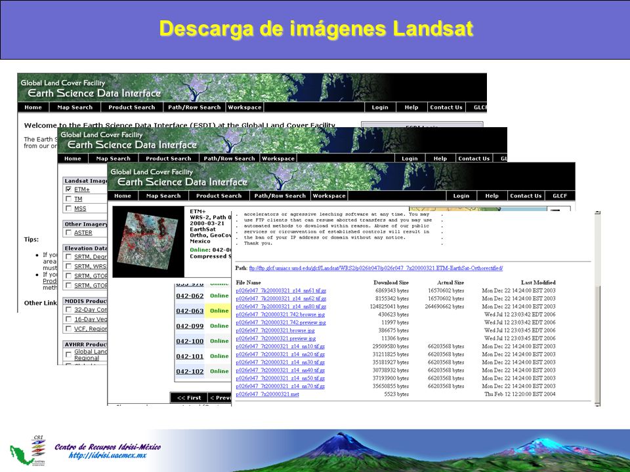The image size is (630, 472).
Task: Click Contact Us in the middle ESDI window
Action: [474, 159]
